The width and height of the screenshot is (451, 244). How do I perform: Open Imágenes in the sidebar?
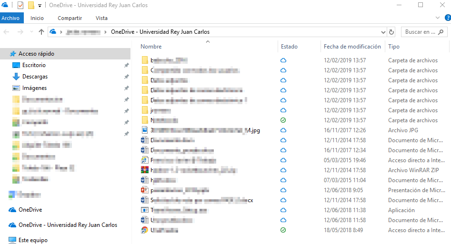(x=34, y=88)
